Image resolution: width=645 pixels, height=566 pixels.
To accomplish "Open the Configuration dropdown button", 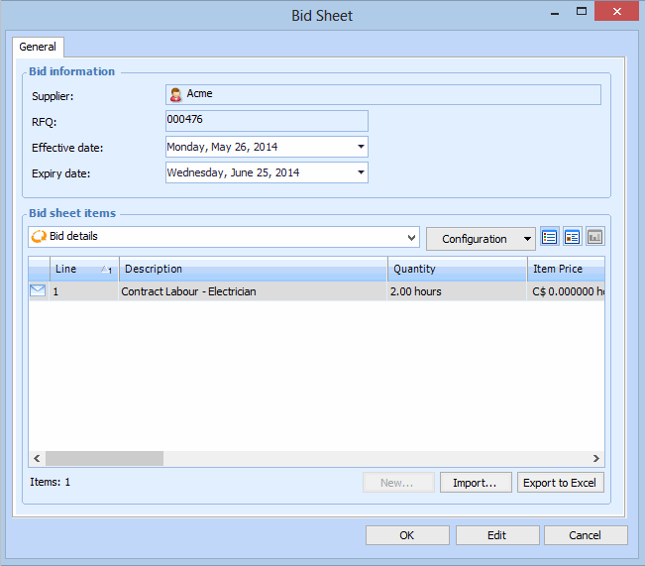I will point(481,238).
